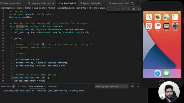Grab the debug toolbar drag handle
The image size is (184, 103).
(x=108, y=9)
